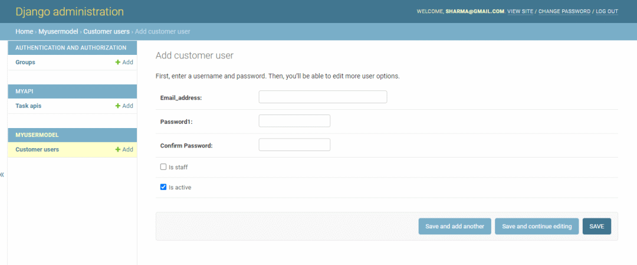Open Myusermodel breadcrumb link
637x265 pixels.
tap(58, 31)
